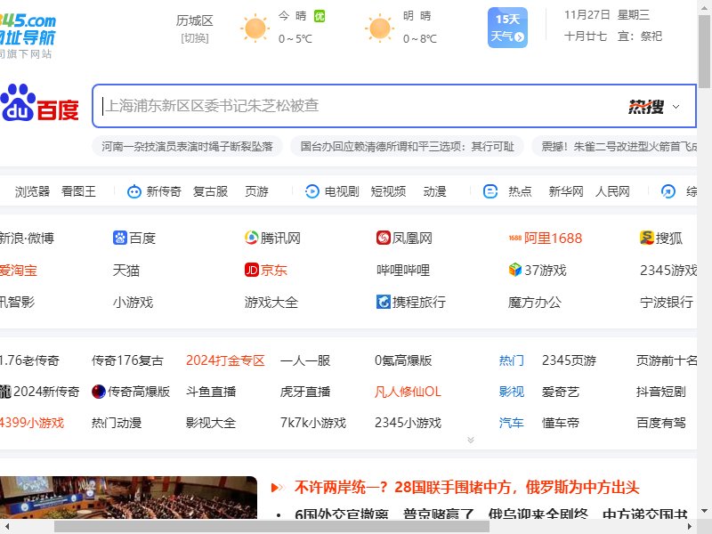Open the 人民网 nav link
The width and height of the screenshot is (712, 534).
[612, 191]
